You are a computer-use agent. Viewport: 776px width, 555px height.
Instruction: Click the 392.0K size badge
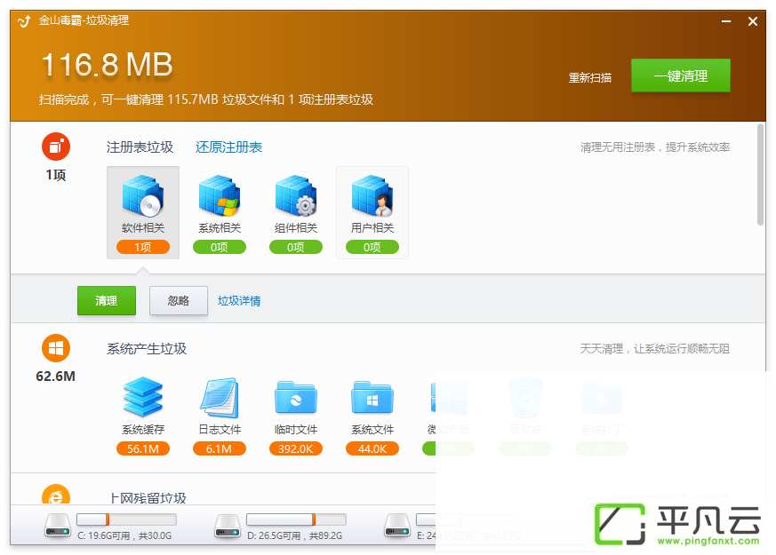point(296,448)
